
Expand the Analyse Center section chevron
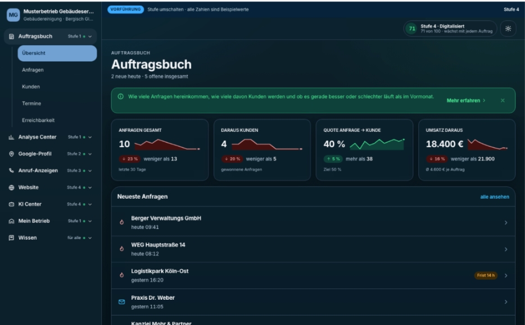click(x=90, y=137)
